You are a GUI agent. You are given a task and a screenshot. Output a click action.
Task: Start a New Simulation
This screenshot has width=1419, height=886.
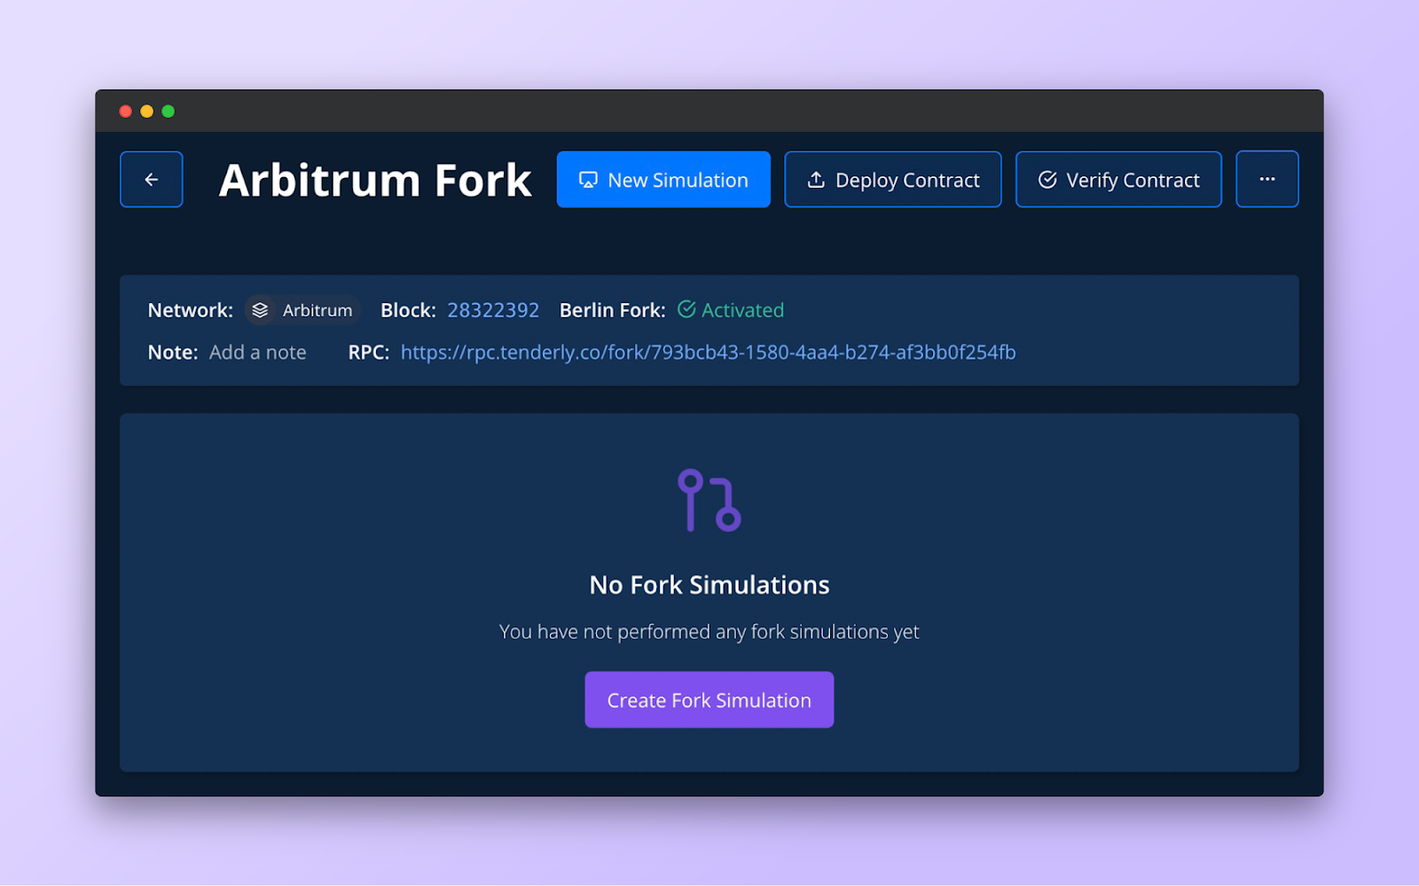(663, 179)
